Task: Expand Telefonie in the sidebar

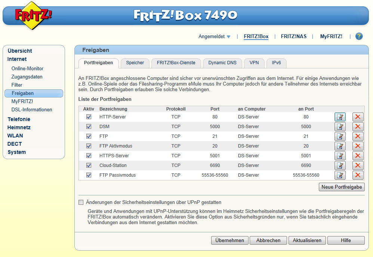Action: [x=19, y=119]
